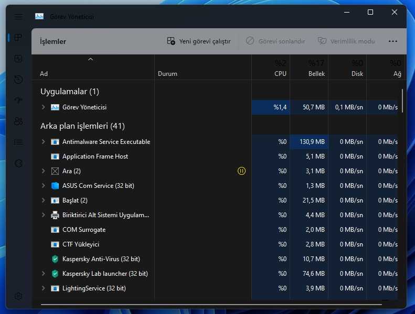Click the printer icon of Biriktirici Alt Sistemi

coord(55,215)
